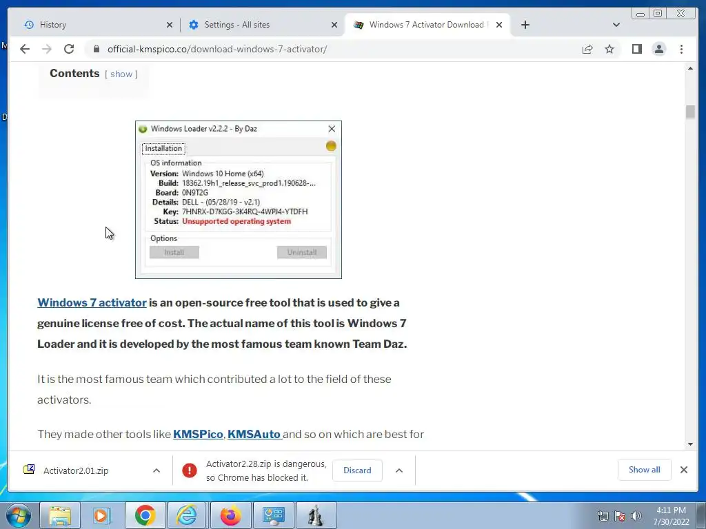Open the volume speaker tray icon

(636, 516)
